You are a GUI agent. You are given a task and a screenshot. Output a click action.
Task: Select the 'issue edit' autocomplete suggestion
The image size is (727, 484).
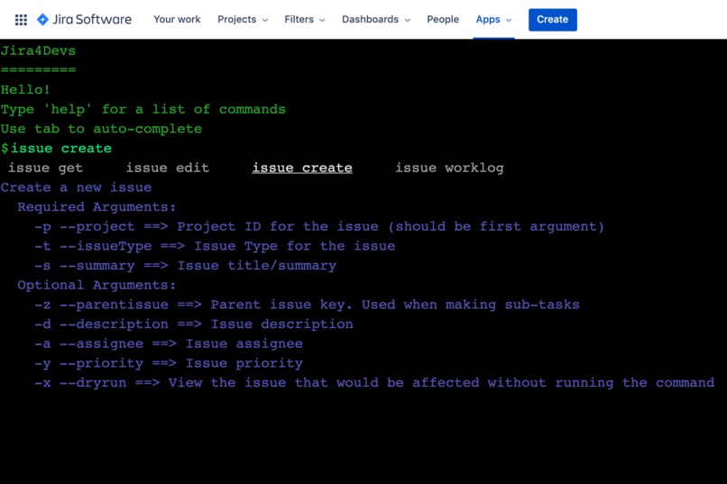(x=168, y=168)
